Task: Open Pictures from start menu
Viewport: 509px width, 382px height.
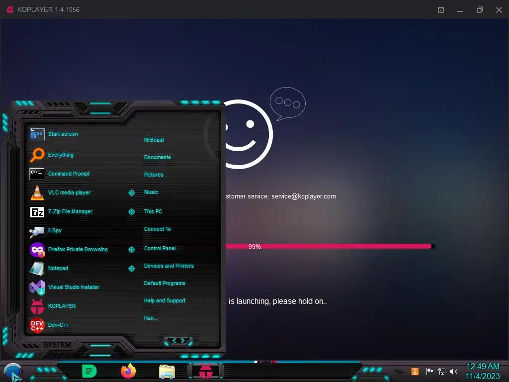Action: pos(154,175)
